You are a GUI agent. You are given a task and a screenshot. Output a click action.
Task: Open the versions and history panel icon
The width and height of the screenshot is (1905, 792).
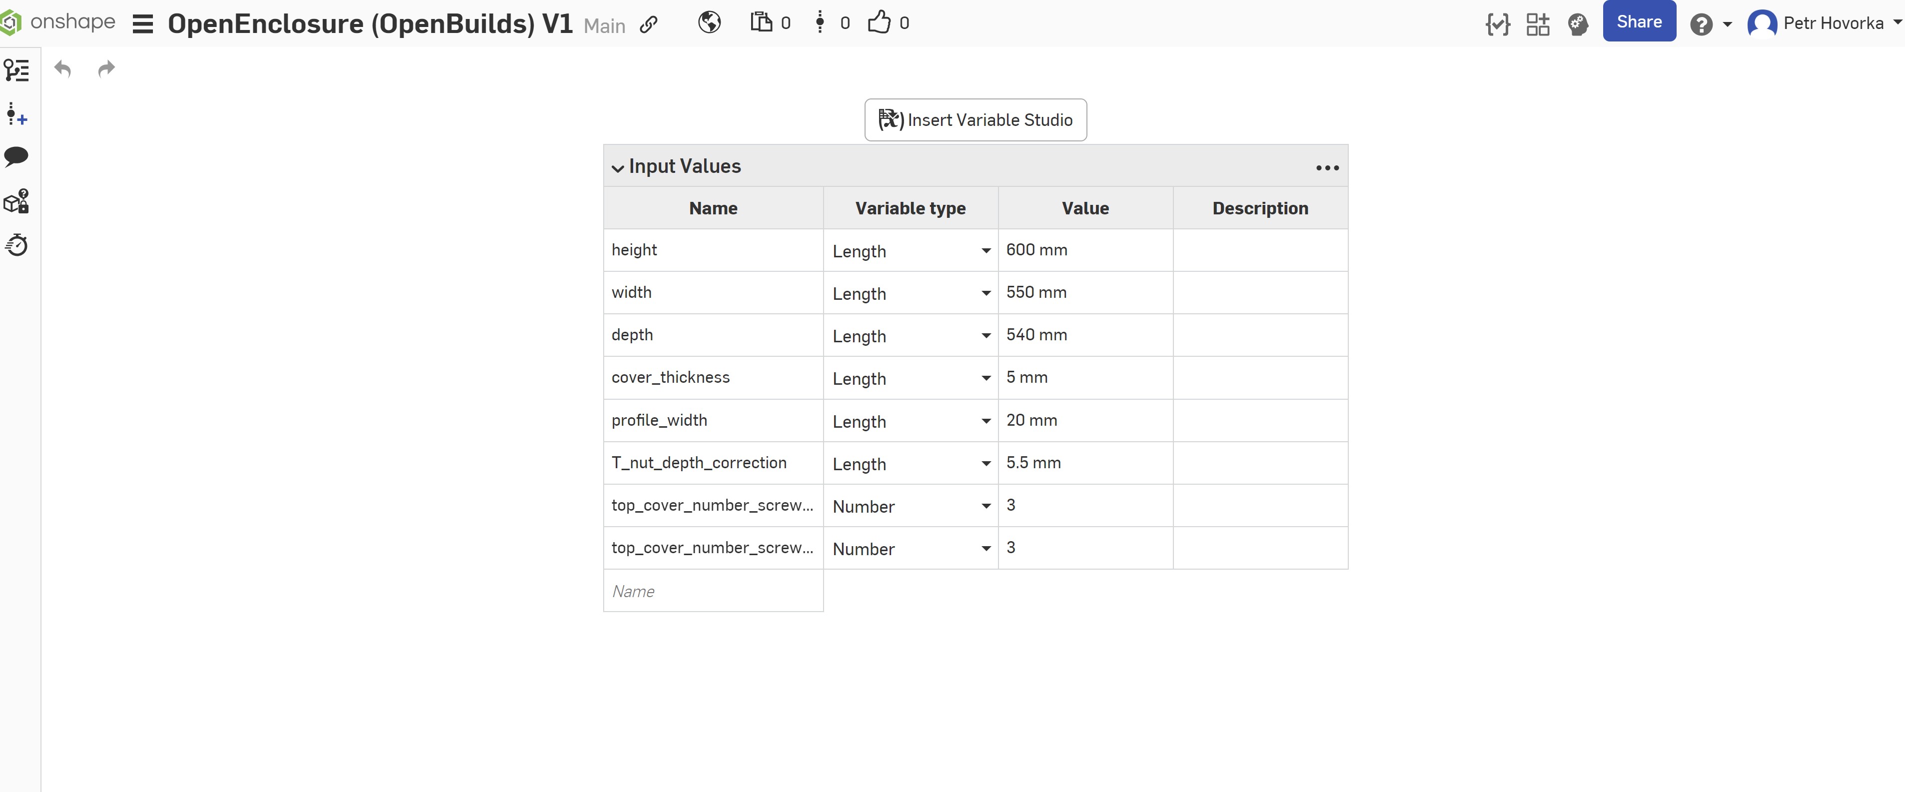tap(17, 114)
